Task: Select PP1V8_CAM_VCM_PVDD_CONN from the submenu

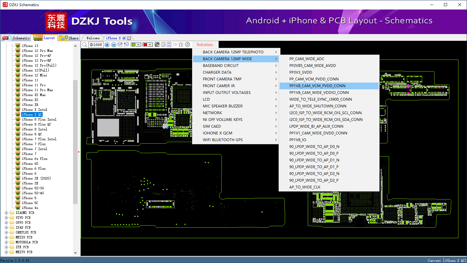Action: [329, 86]
